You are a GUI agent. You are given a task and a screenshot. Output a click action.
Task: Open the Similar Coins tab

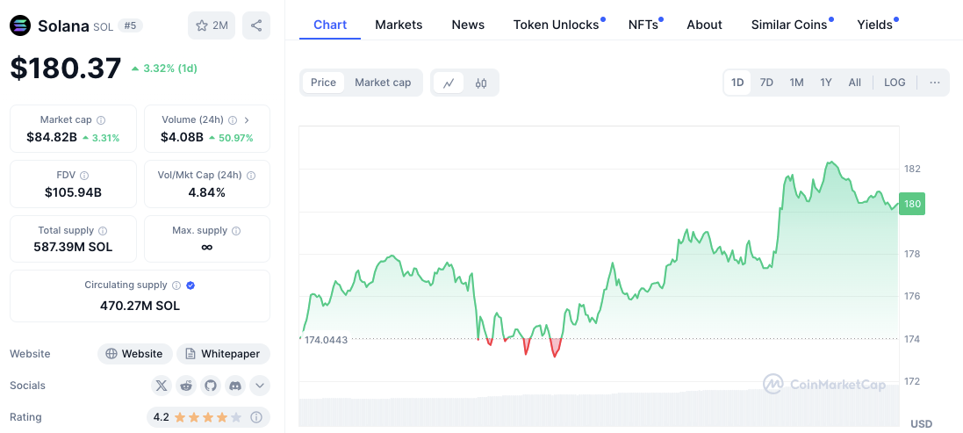coord(789,25)
